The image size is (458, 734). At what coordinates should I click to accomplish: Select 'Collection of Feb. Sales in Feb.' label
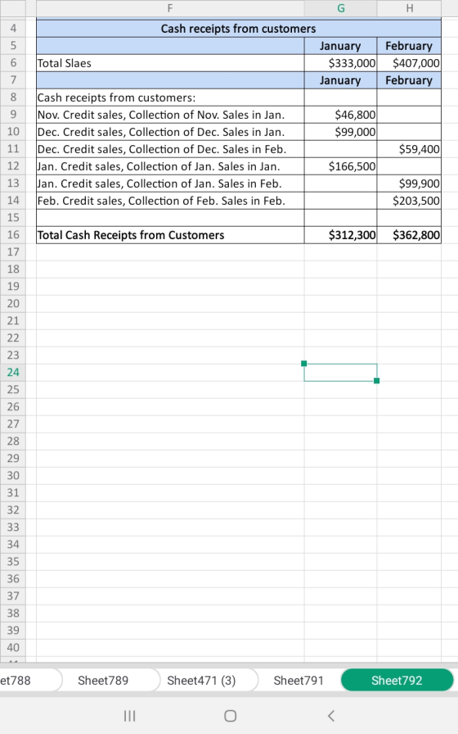170,201
